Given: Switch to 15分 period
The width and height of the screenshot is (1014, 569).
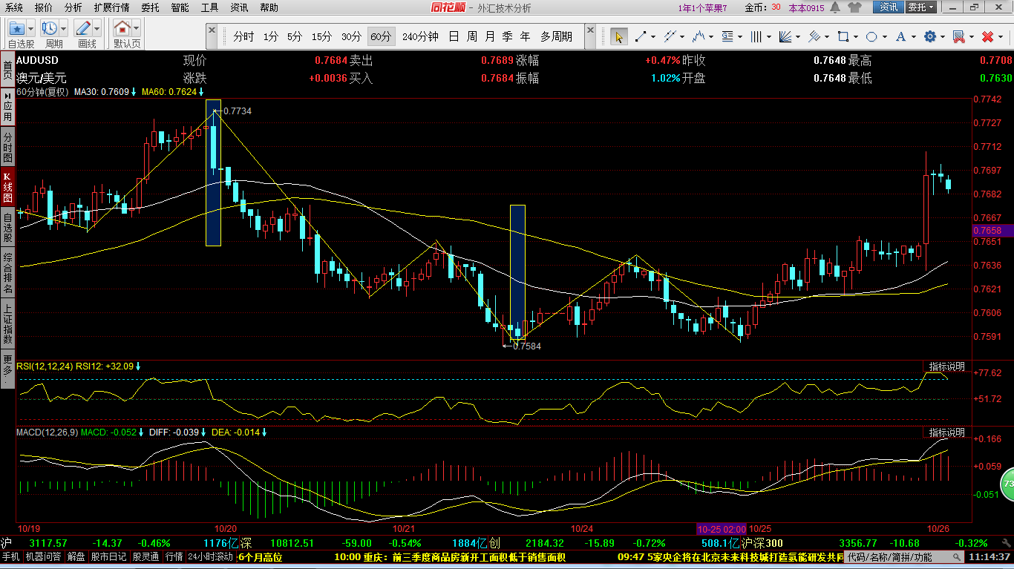Looking at the screenshot, I should pyautogui.click(x=321, y=36).
